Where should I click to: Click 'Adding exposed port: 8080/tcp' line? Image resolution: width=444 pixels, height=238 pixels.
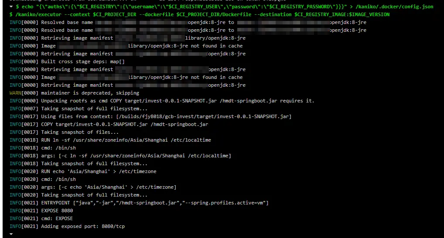67,226
